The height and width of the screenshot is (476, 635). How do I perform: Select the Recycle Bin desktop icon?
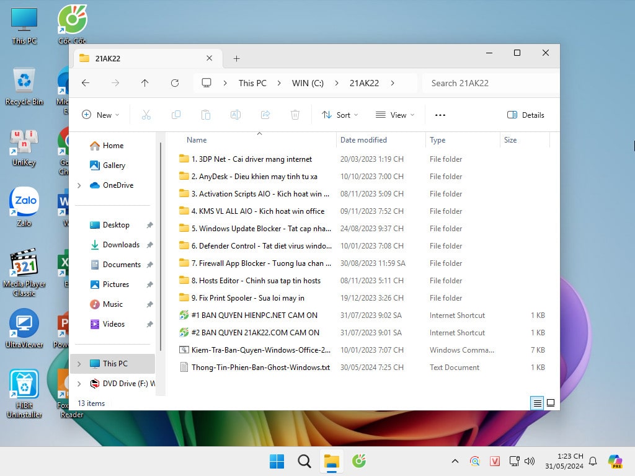point(24,86)
